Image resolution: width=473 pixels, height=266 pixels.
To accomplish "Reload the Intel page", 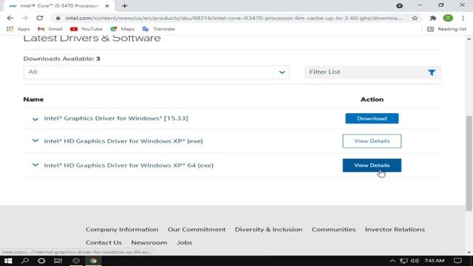I will 39,18.
